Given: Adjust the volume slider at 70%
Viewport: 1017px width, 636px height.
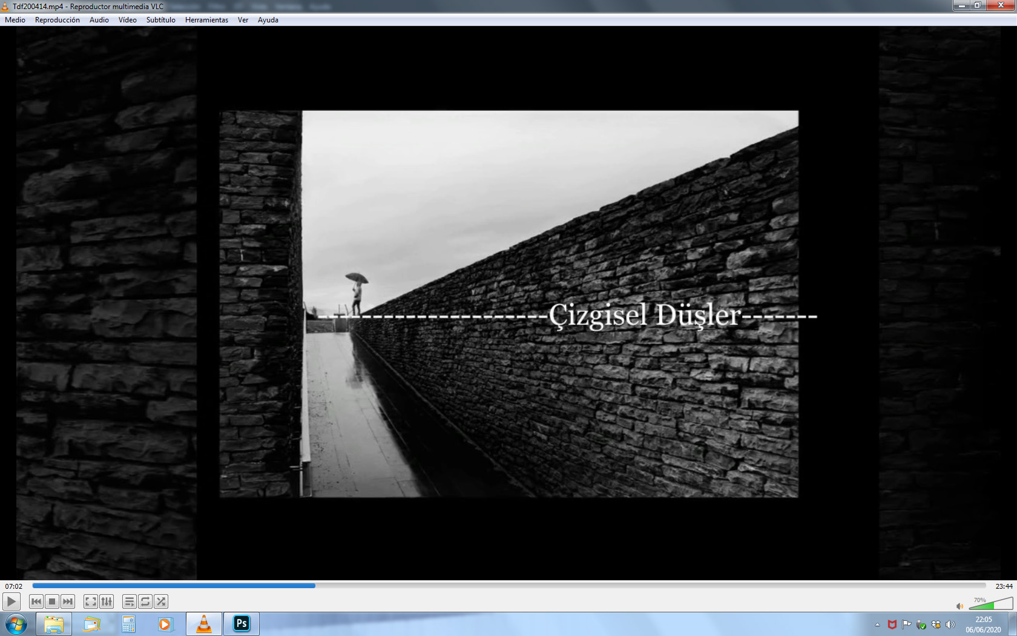Looking at the screenshot, I should click(991, 603).
